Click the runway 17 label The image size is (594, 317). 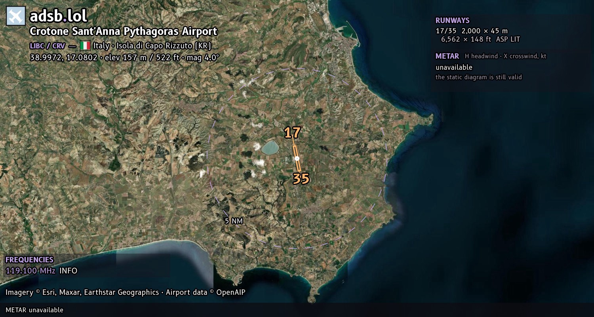click(292, 133)
